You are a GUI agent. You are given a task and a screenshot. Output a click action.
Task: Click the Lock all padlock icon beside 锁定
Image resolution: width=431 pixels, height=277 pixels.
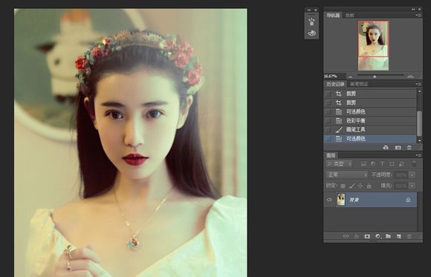pyautogui.click(x=369, y=186)
